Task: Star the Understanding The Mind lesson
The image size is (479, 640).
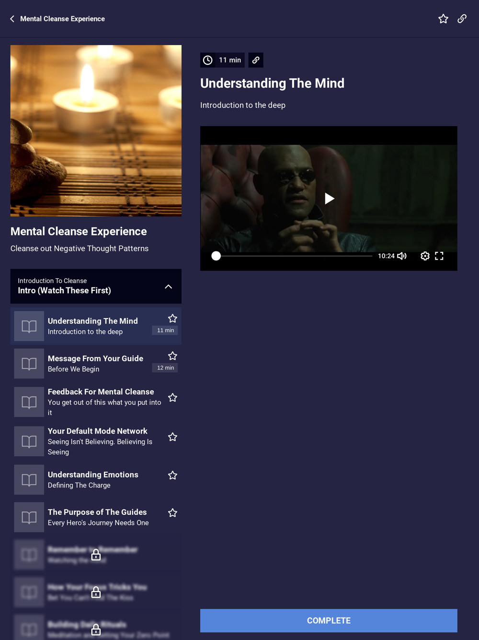Action: coord(173,319)
